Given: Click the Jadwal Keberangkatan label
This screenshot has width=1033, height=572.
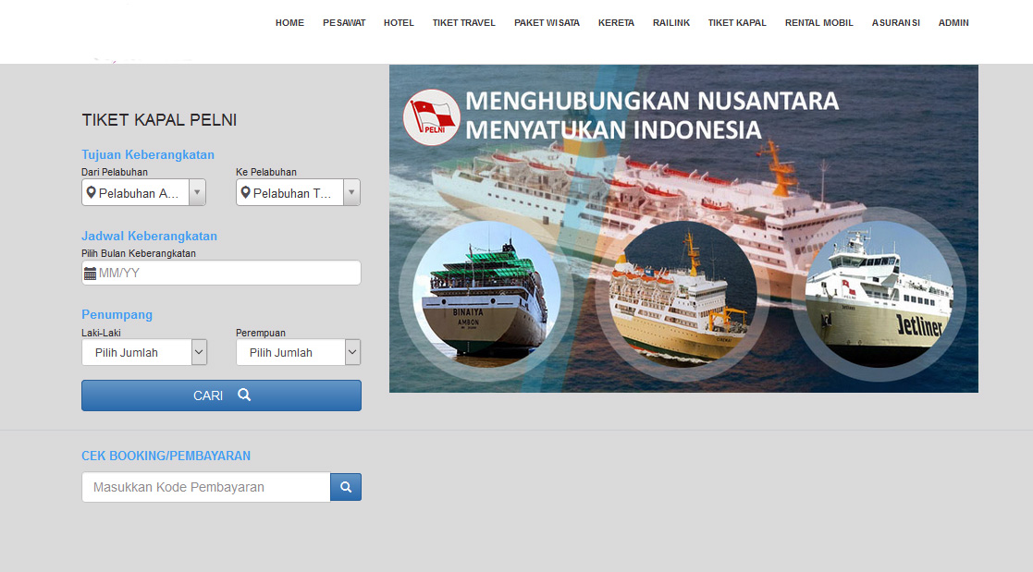Looking at the screenshot, I should (150, 236).
